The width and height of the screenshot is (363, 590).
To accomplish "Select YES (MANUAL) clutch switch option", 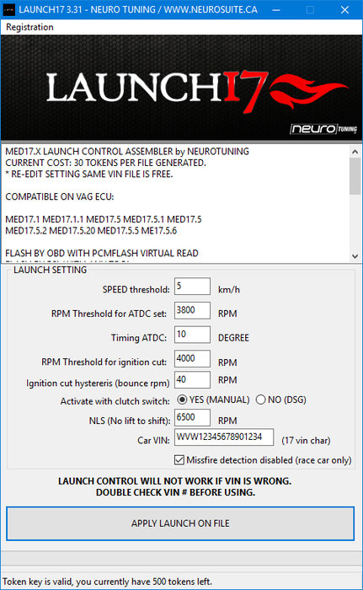I will [213, 400].
